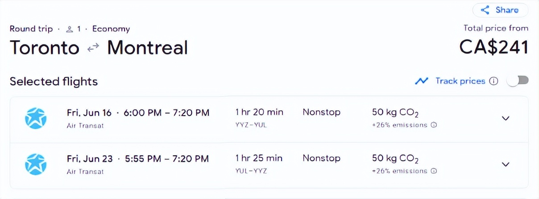Click the Track prices trend icon
The image size is (539, 199).
(x=421, y=81)
